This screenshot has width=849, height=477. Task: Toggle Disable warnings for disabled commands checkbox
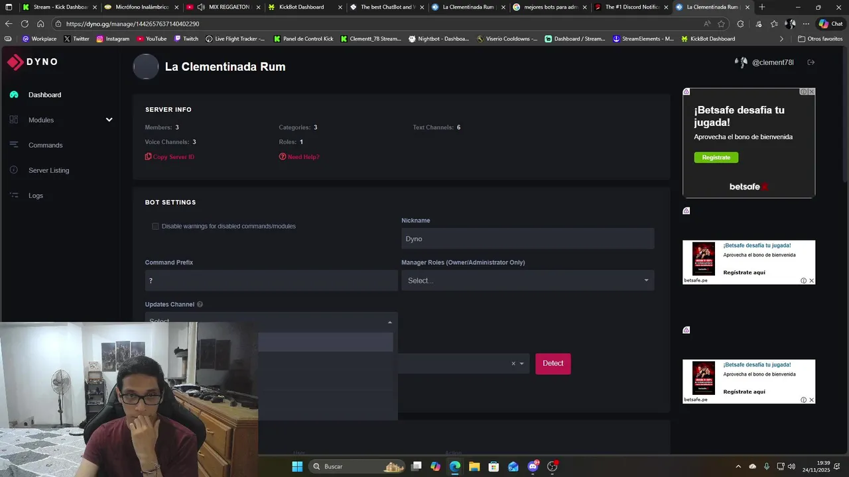155,227
